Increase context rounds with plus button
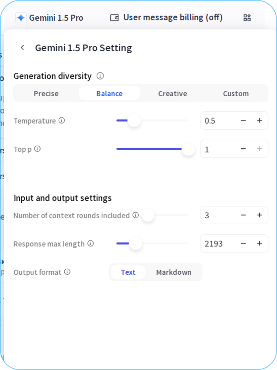Image resolution: width=277 pixels, height=370 pixels. pyautogui.click(x=259, y=215)
